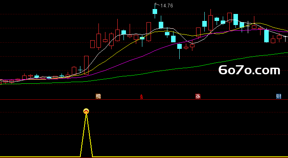Click the rightmost white doji candle
Viewport: 288px width, 158px height.
pos(285,39)
